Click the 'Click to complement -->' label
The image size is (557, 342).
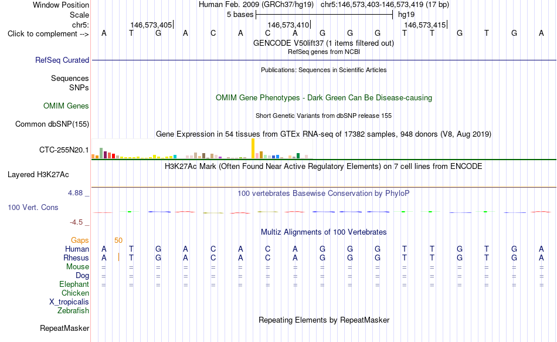pyautogui.click(x=48, y=34)
